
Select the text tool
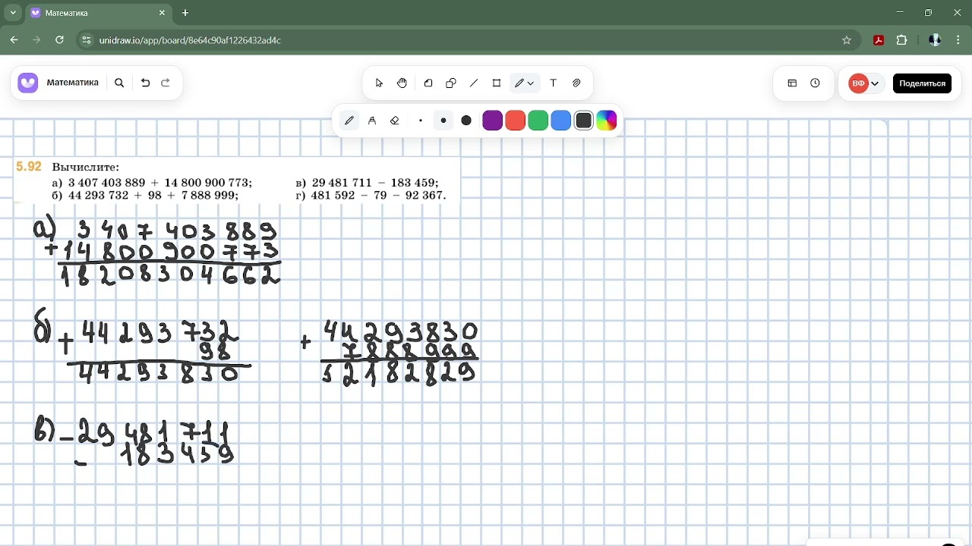point(554,83)
